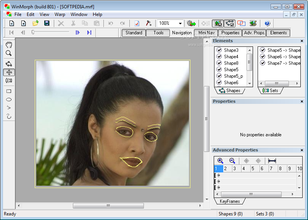
Task: Toggle the Standard toolbar button
Action: coord(134,33)
